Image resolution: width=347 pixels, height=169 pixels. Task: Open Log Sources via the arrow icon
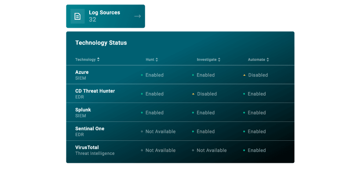tap(137, 16)
